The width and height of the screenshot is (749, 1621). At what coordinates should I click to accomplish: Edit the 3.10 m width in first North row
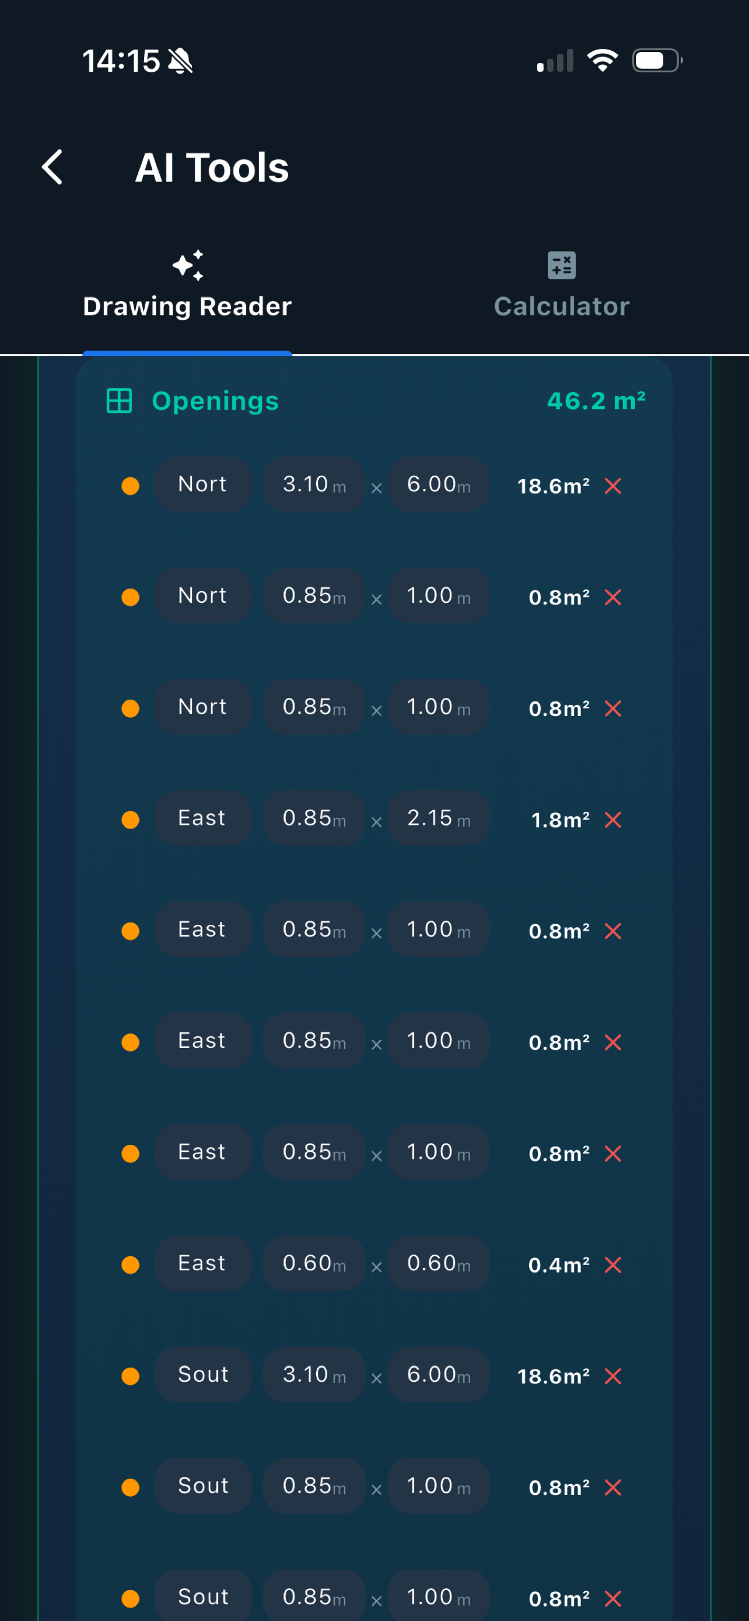click(x=314, y=484)
